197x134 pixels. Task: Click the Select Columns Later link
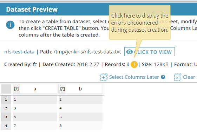[134, 77]
